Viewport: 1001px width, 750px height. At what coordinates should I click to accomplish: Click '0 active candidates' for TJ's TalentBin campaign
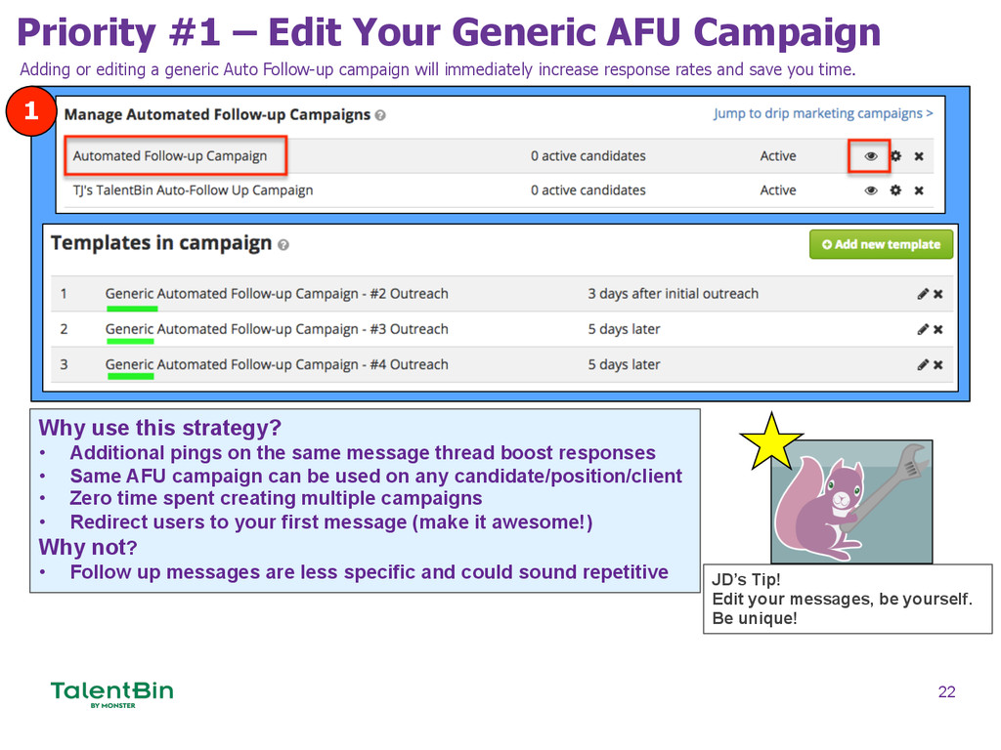588,190
